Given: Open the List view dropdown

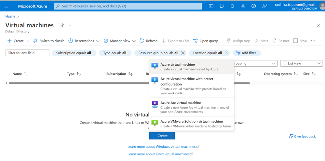Looking at the screenshot, I should (301, 63).
